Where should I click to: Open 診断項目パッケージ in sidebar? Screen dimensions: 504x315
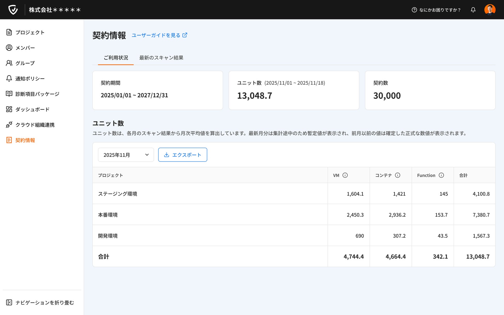pos(37,94)
